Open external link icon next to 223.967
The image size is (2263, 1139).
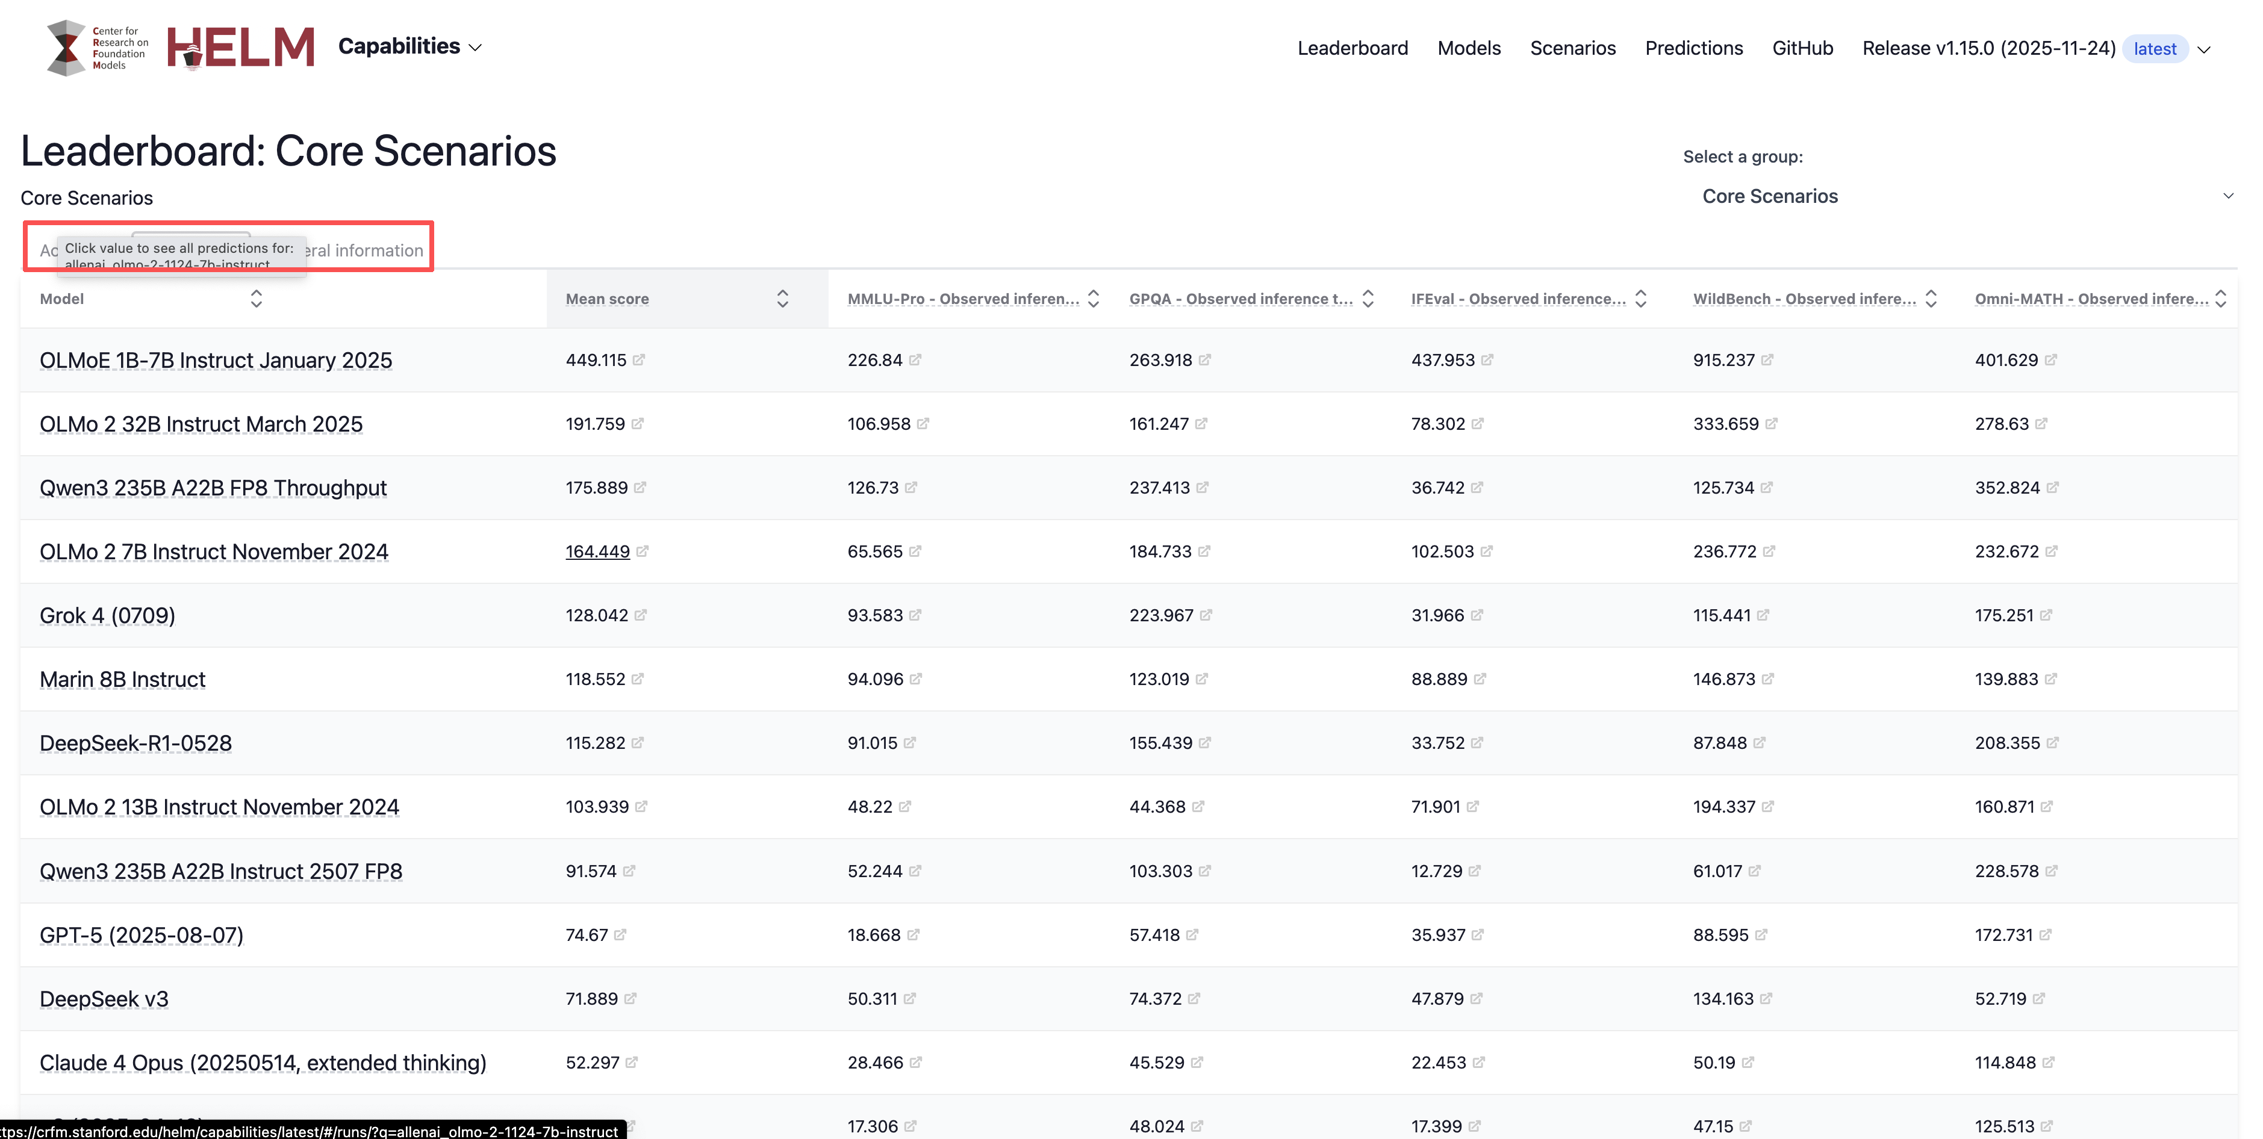tap(1206, 615)
